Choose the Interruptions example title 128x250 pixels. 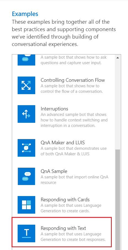(54, 109)
